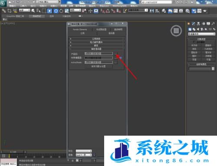
Task: Click the object color swatch
Action: [x=213, y=68]
